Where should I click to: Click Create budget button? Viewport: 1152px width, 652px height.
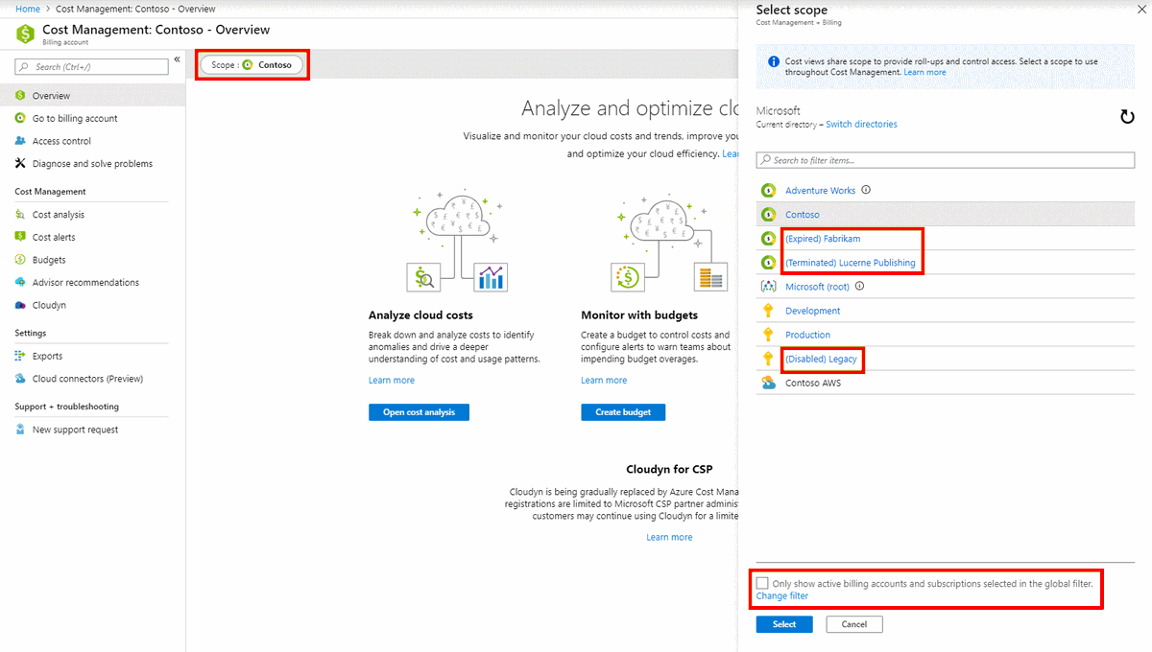[x=623, y=412]
